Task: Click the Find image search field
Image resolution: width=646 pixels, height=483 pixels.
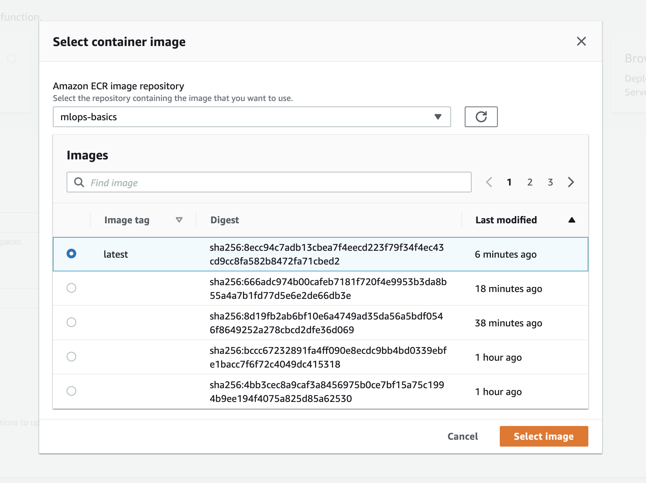Action: (x=269, y=182)
